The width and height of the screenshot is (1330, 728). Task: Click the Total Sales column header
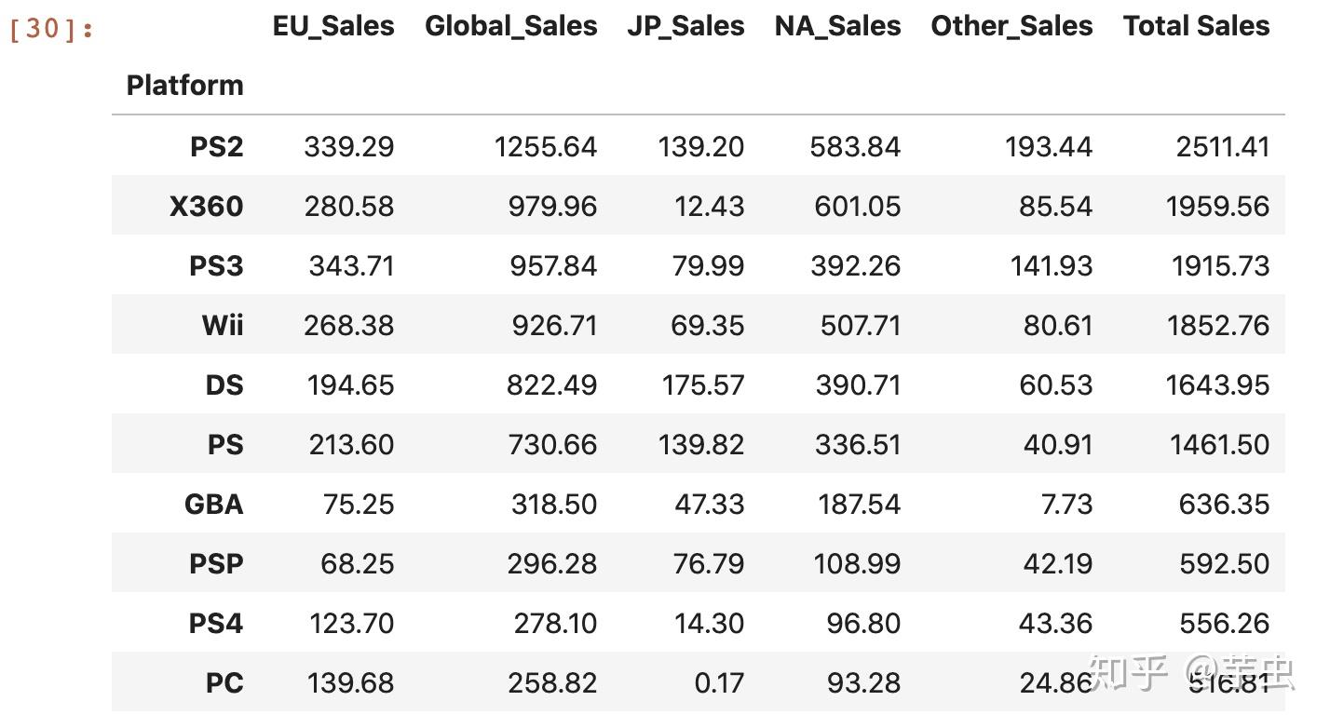(1196, 26)
